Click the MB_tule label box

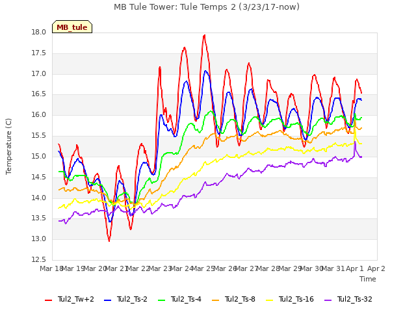[72, 27]
